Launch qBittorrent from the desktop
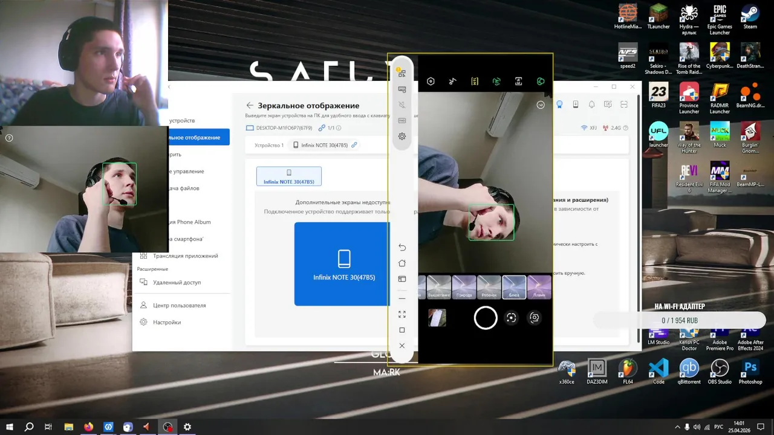 tap(689, 372)
